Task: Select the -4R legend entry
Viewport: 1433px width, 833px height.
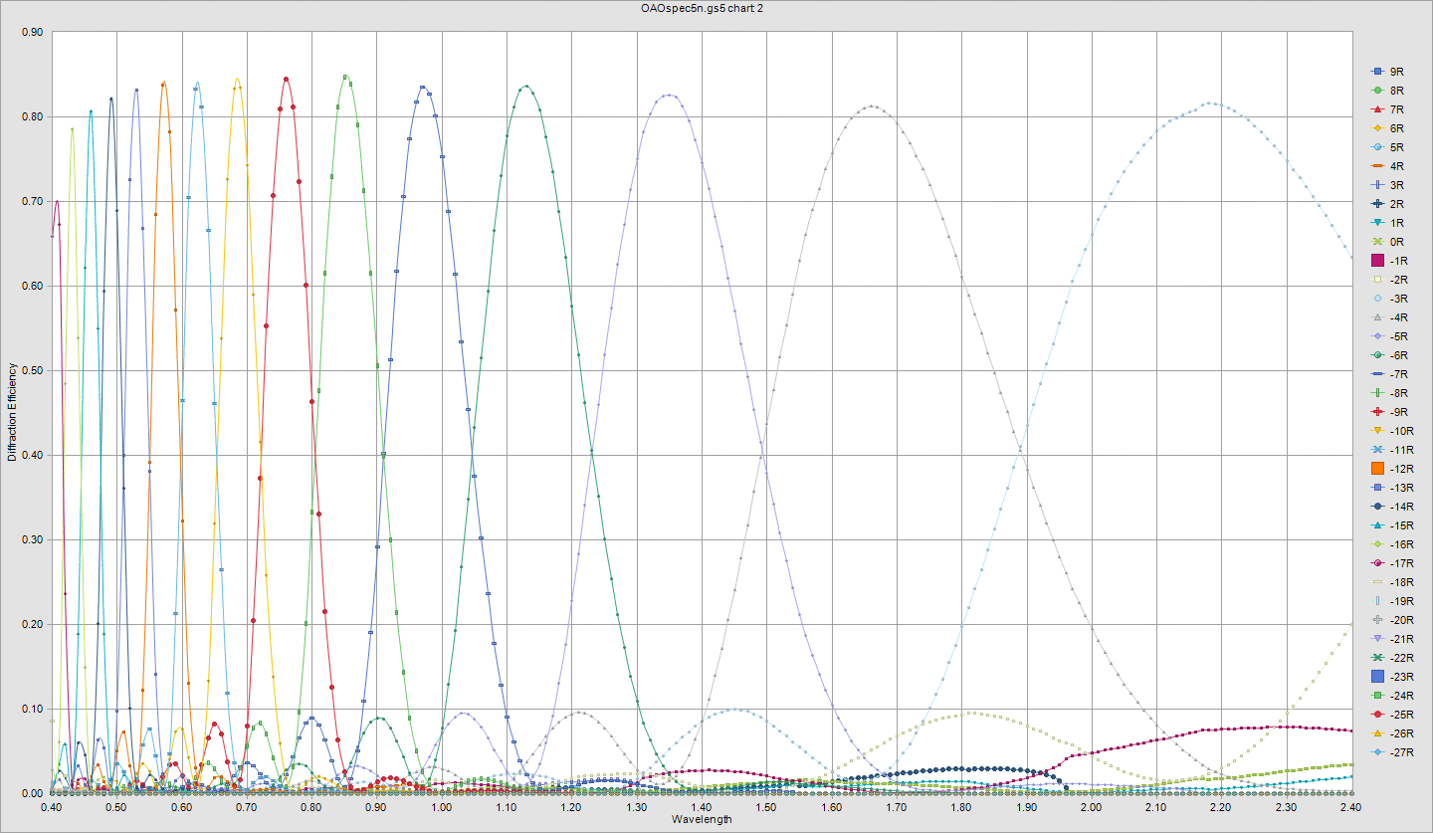Action: tap(1389, 317)
